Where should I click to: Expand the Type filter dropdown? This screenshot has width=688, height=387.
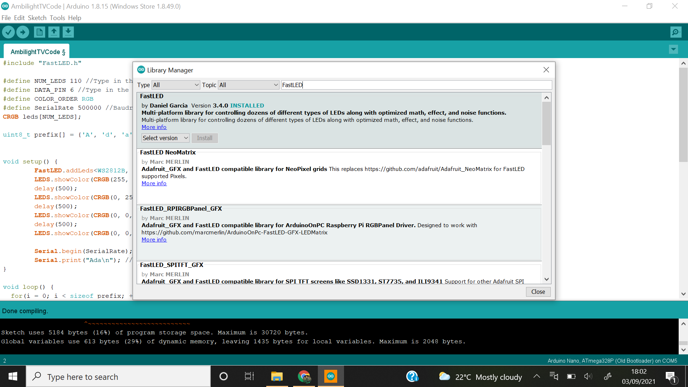pyautogui.click(x=176, y=85)
